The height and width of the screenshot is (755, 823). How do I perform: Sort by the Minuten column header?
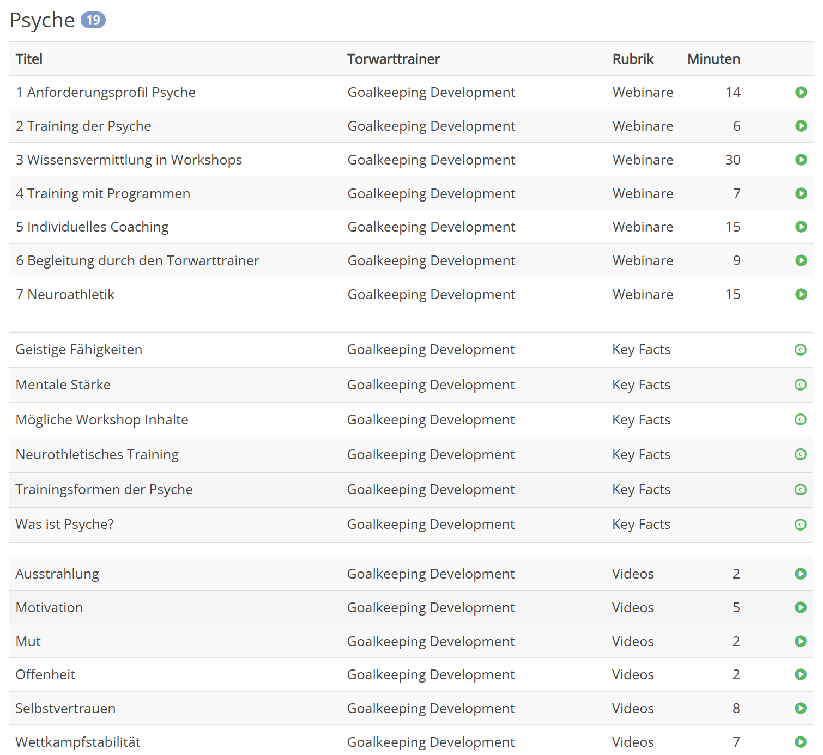pos(713,59)
